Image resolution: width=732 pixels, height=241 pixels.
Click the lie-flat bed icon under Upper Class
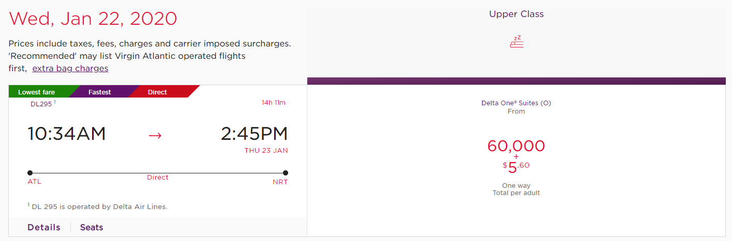[516, 42]
